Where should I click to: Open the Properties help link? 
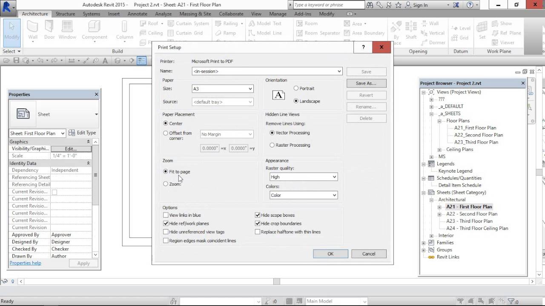click(25, 263)
